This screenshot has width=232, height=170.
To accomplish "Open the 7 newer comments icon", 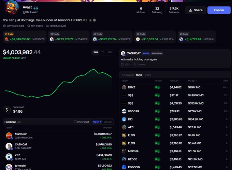I will click(x=134, y=65).
